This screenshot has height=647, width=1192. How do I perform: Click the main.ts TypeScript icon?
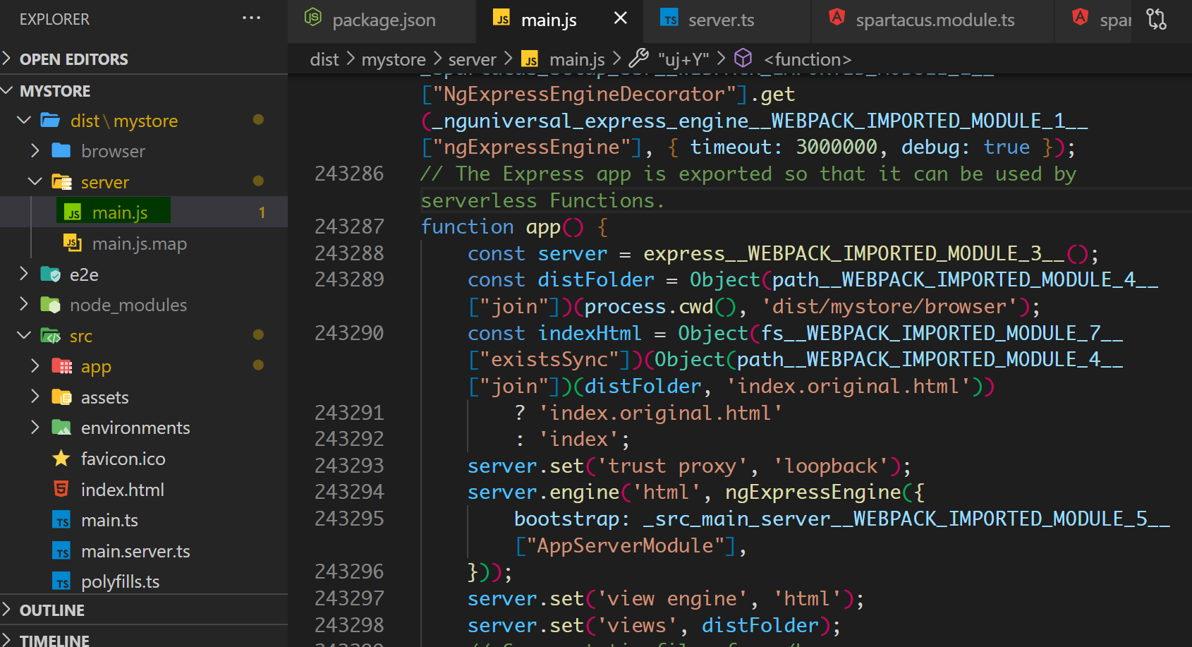61,520
